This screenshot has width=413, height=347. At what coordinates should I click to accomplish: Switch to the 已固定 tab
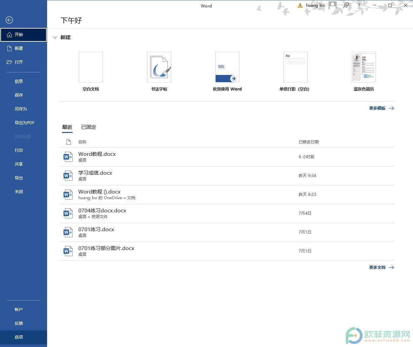(89, 127)
